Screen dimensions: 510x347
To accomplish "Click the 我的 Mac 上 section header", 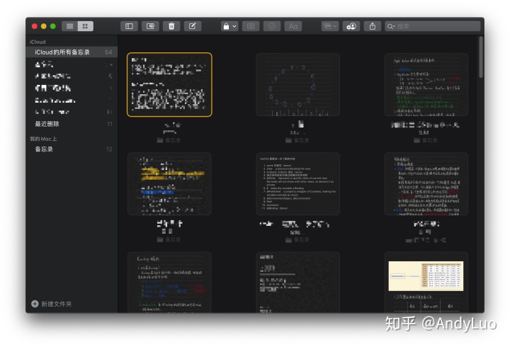I will pos(43,139).
